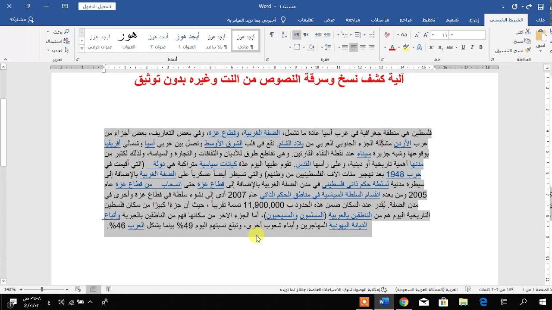Toggle Italic formatting

pos(472,47)
